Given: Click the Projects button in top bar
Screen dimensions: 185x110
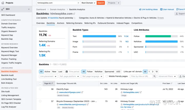Looking at the screenshot, I should [x=112, y=3].
